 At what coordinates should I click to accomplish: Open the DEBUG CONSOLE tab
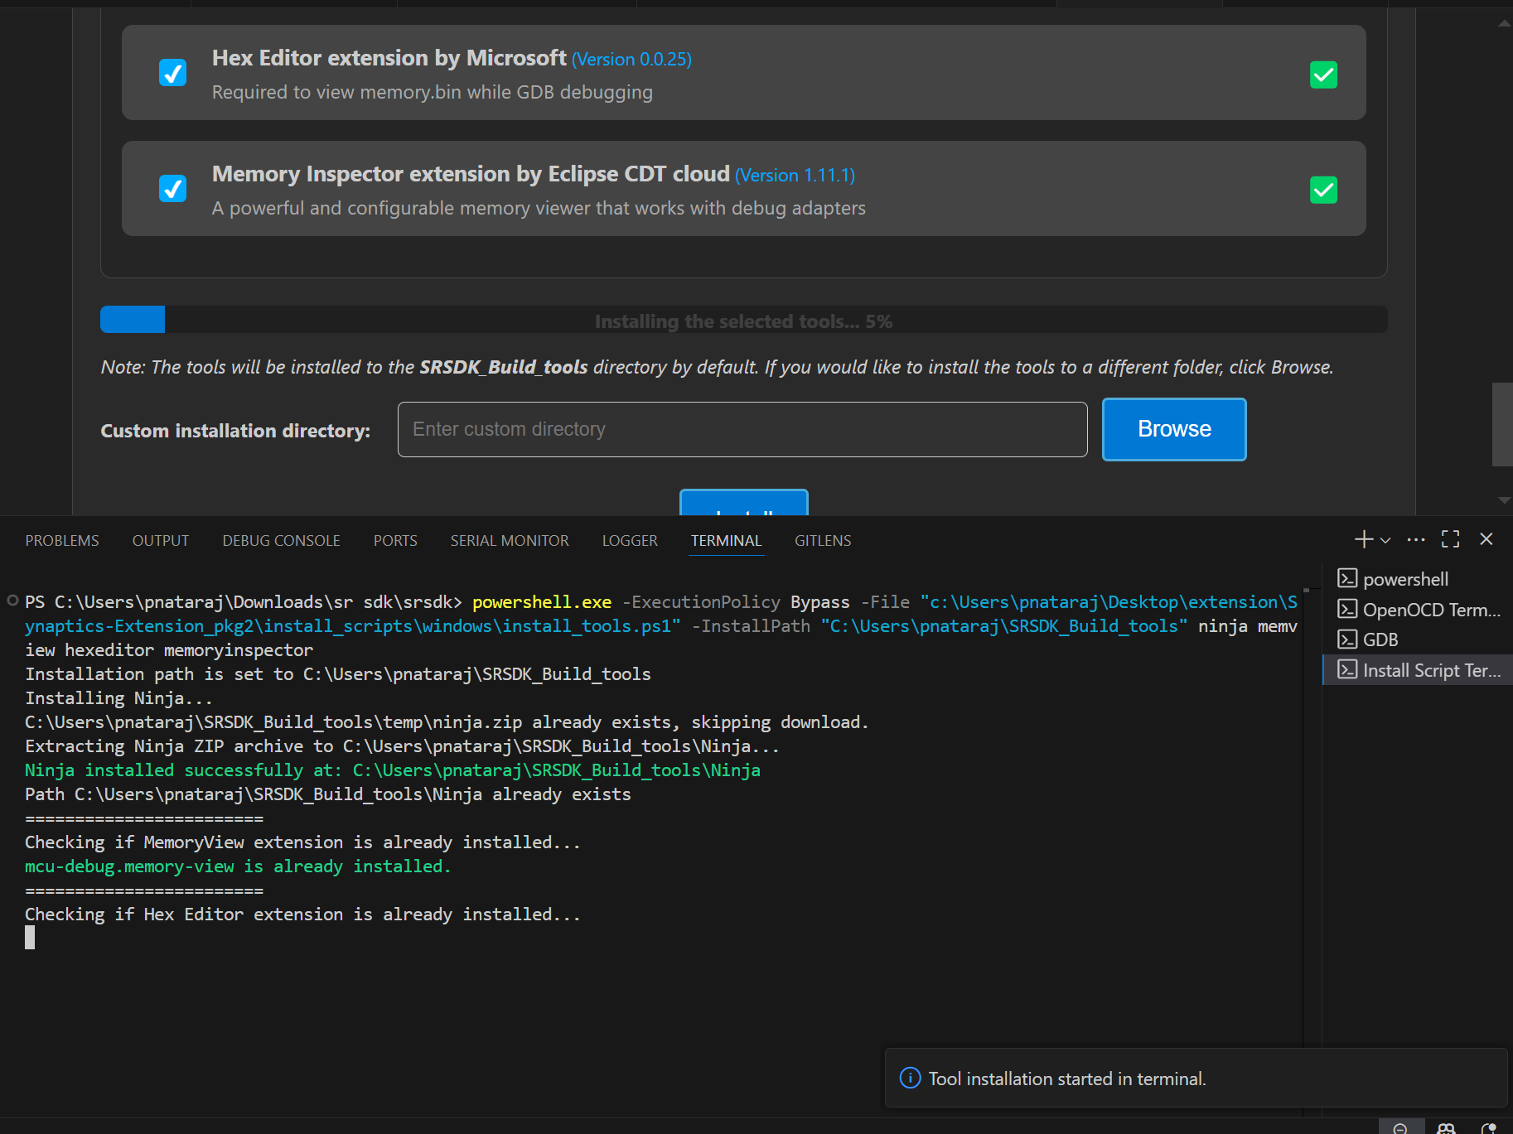(x=281, y=541)
